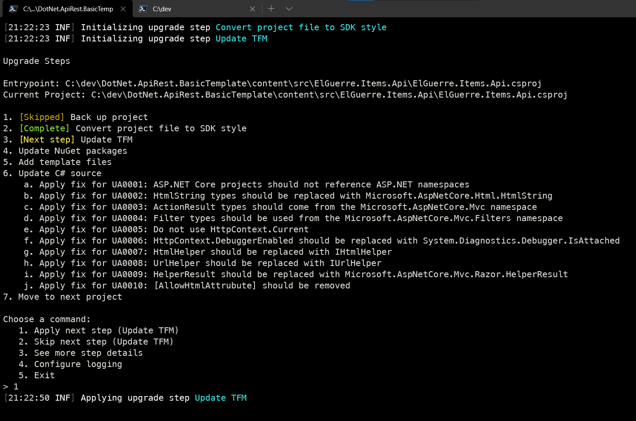Click PowerShell icon on C:\dev tab
The width and height of the screenshot is (636, 421).
pyautogui.click(x=143, y=9)
